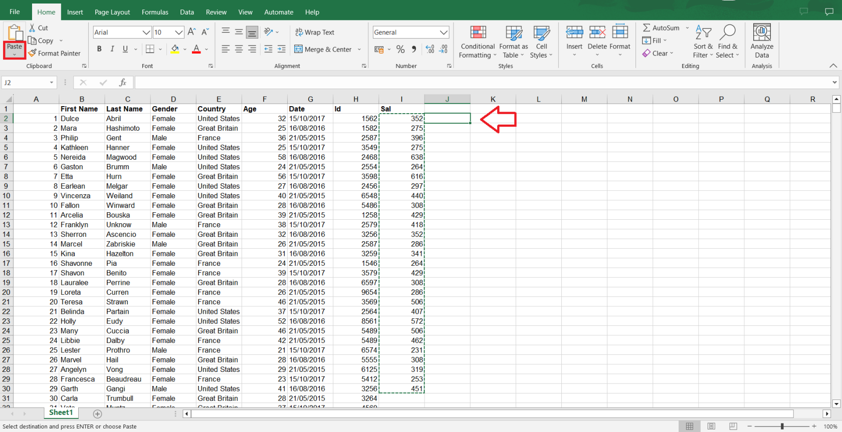This screenshot has height=432, width=842.
Task: Switch to the Review tab
Action: click(x=216, y=12)
